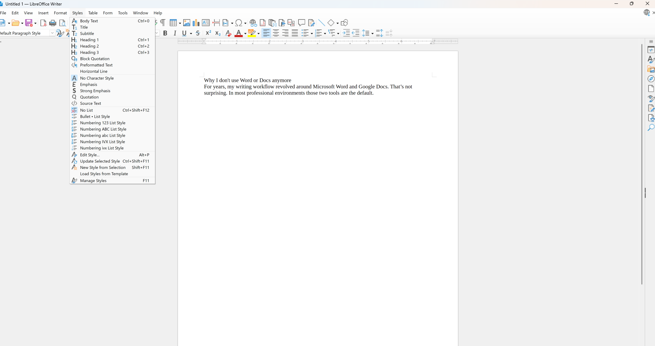
Task: Select Strong Emphasis character style
Action: point(112,91)
